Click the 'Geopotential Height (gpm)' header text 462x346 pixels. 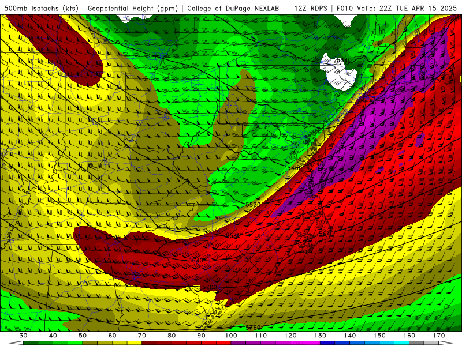(x=133, y=9)
